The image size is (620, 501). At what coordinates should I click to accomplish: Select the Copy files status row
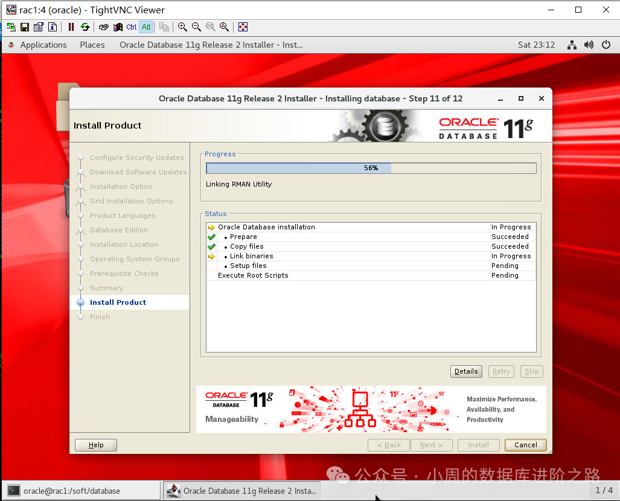pos(371,246)
